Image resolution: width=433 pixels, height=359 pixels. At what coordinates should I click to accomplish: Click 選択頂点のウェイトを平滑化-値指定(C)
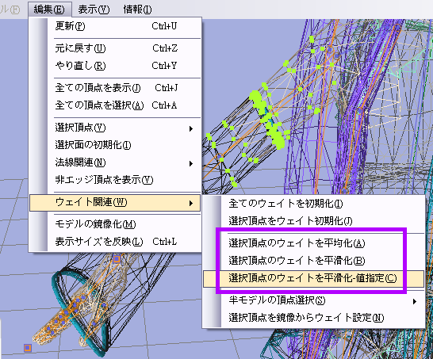pyautogui.click(x=313, y=278)
